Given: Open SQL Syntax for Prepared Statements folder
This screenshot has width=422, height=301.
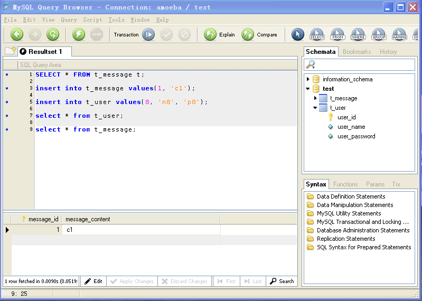Looking at the screenshot, I should 359,247.
